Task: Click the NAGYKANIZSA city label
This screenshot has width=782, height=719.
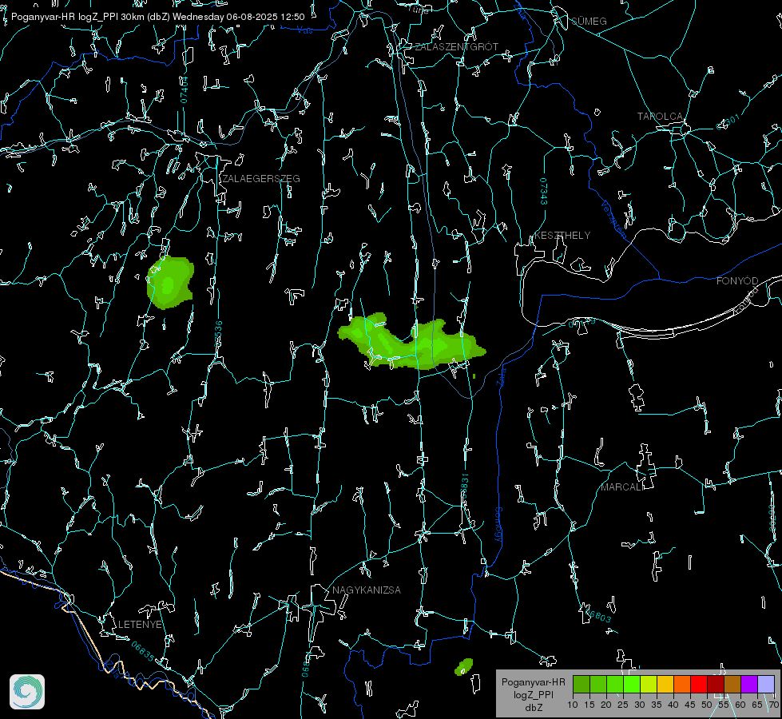Action: 367,590
